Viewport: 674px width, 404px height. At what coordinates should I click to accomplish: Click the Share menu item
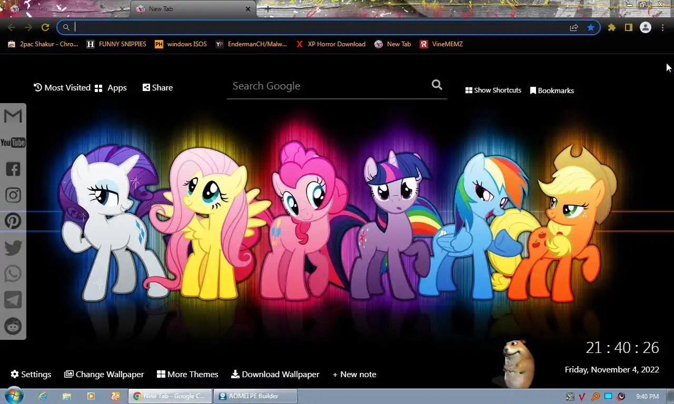pos(157,88)
